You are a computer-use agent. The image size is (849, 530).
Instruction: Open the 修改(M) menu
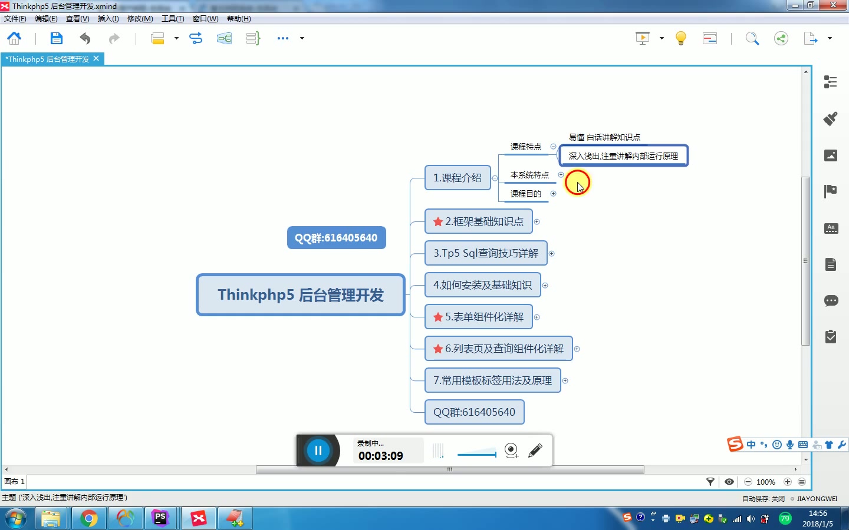click(x=140, y=19)
